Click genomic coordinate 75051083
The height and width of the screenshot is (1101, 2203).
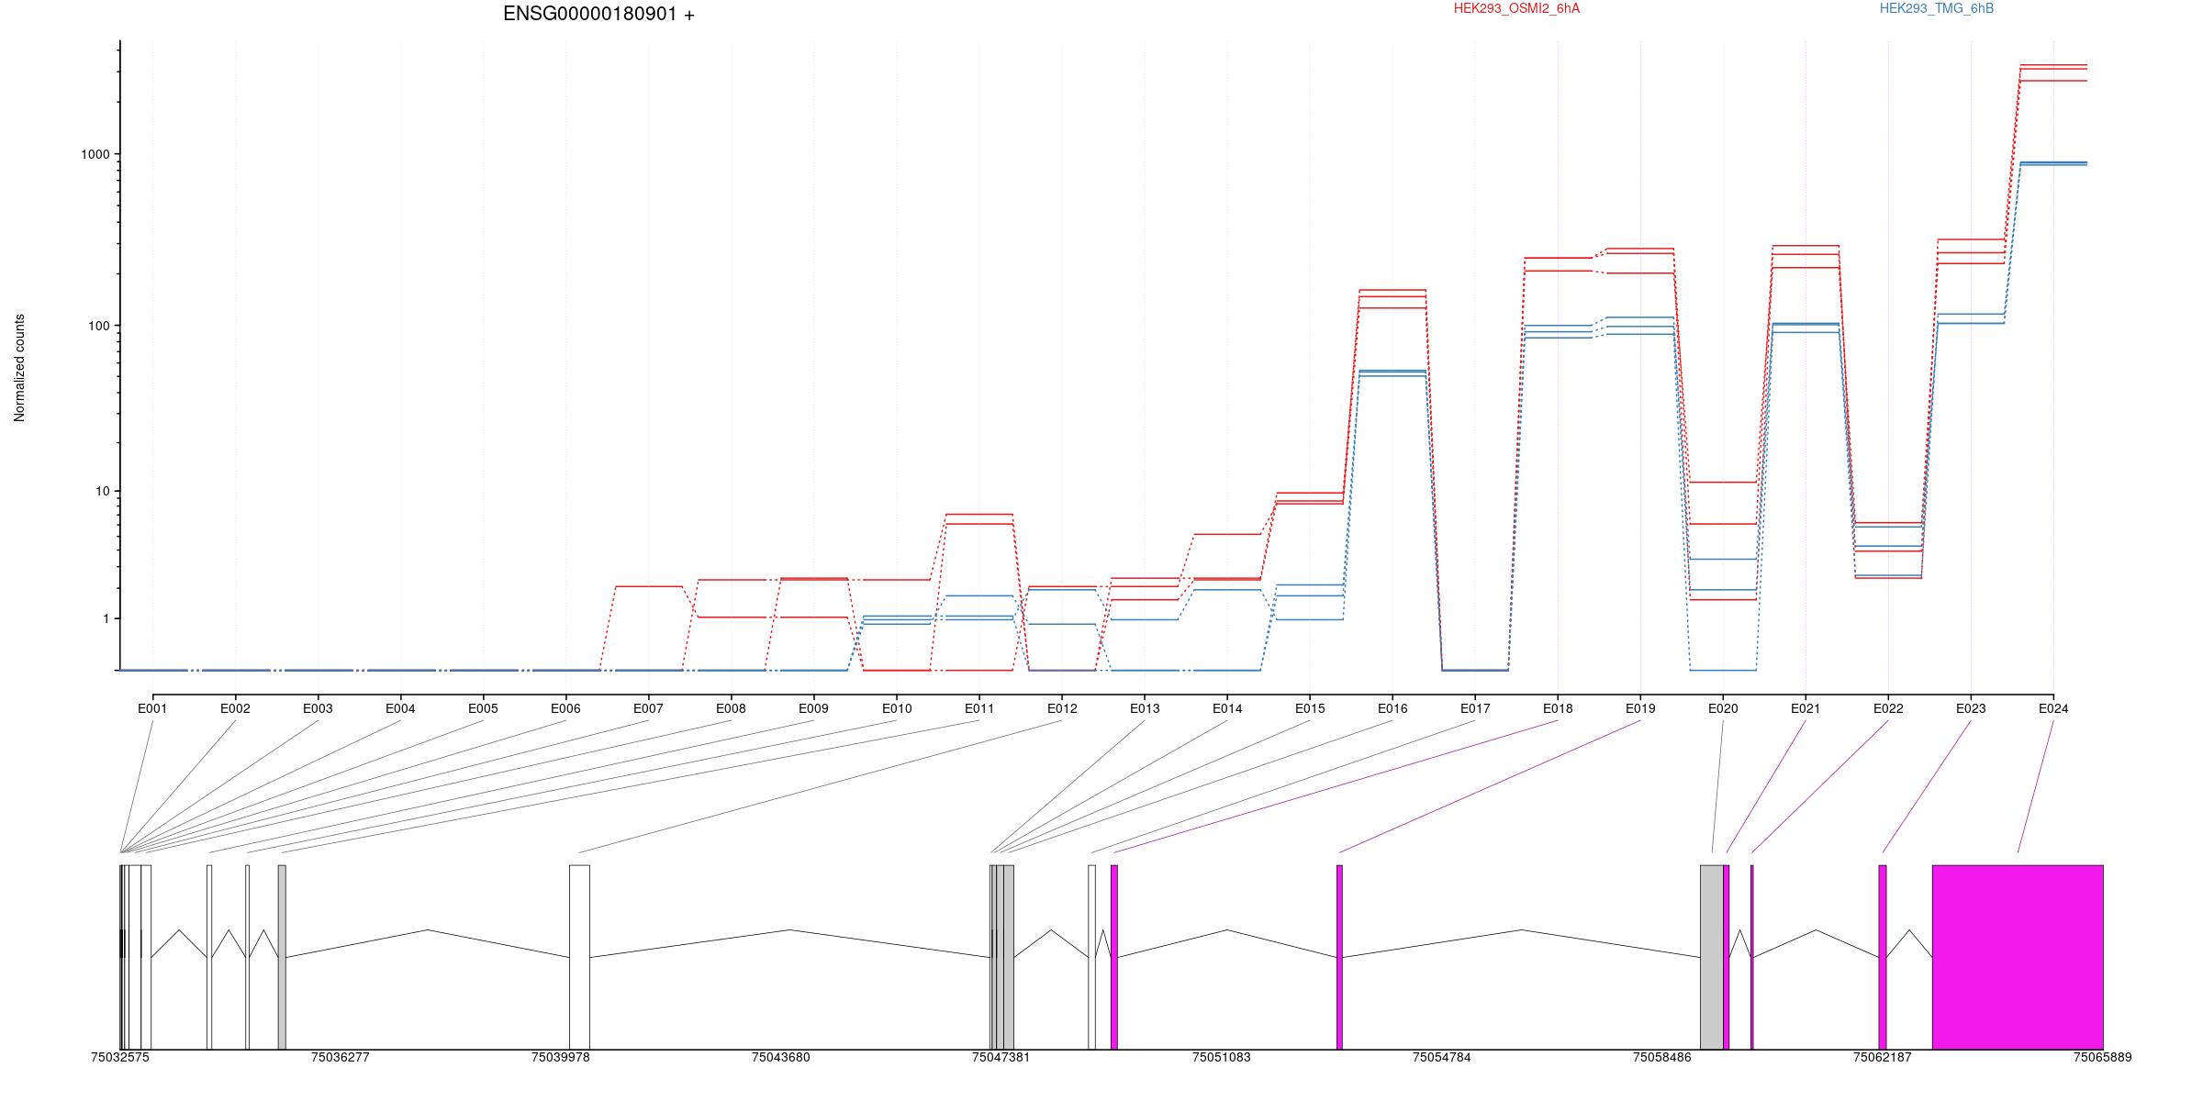pos(1222,1057)
